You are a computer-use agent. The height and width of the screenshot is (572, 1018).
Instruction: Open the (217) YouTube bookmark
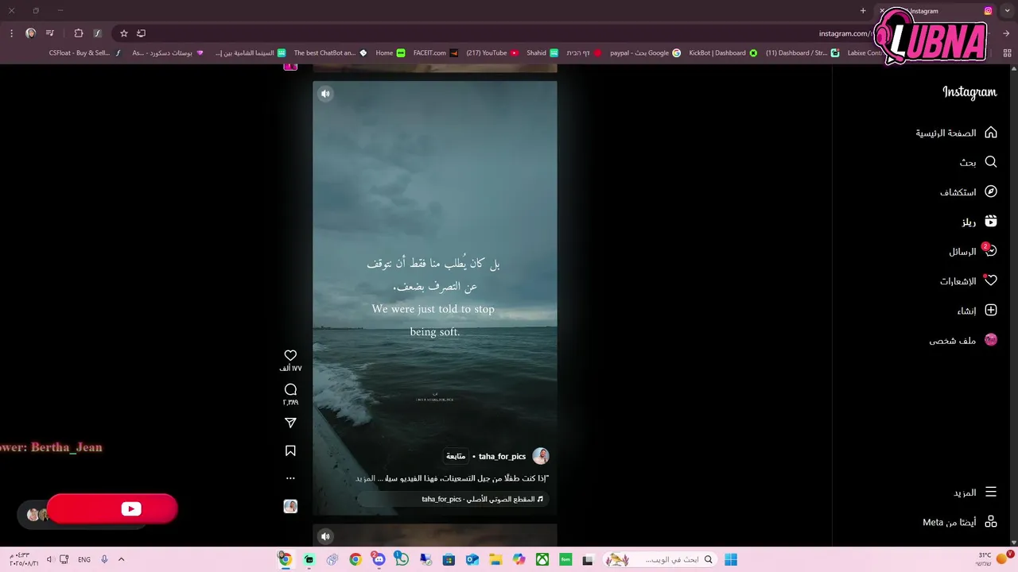(492, 53)
